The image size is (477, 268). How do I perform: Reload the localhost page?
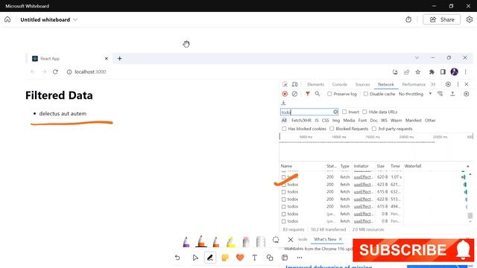[x=55, y=72]
